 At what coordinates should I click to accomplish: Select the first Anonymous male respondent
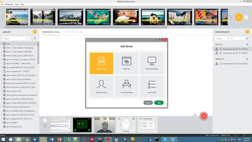pyautogui.click(x=232, y=49)
